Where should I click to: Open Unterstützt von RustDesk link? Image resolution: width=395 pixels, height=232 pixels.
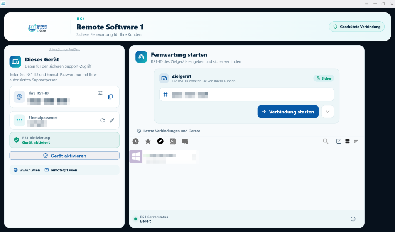tap(64, 49)
